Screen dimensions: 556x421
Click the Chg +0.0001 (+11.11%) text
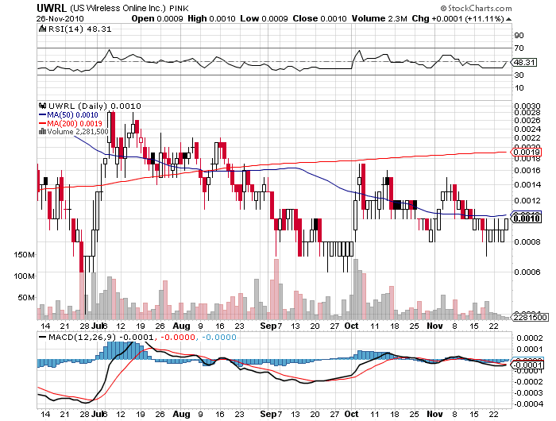coord(458,18)
